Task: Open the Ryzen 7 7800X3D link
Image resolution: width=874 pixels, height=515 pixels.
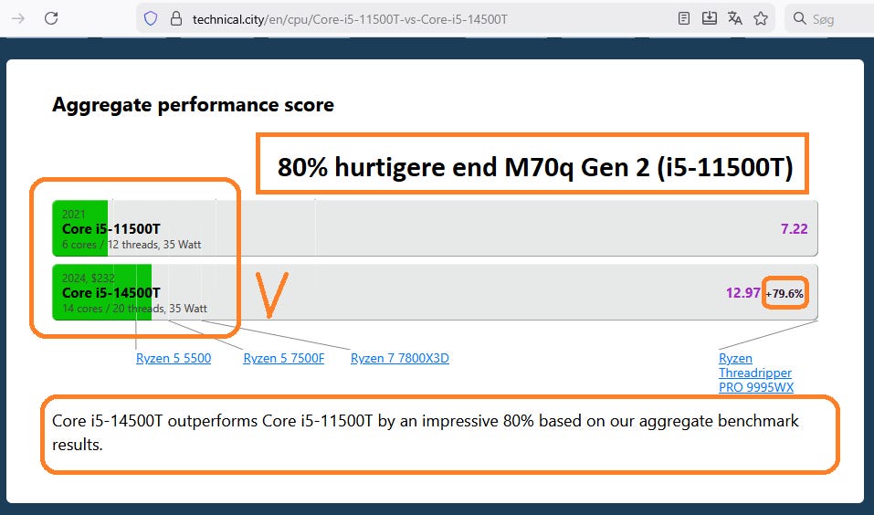Action: (400, 358)
